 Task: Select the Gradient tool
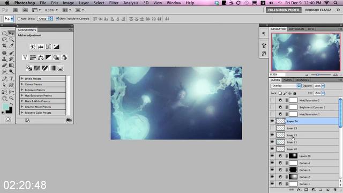tap(11, 65)
